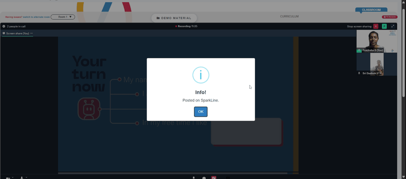Switch to the Classroom tab
Screen dimensions: 406x179
pyautogui.click(x=371, y=10)
